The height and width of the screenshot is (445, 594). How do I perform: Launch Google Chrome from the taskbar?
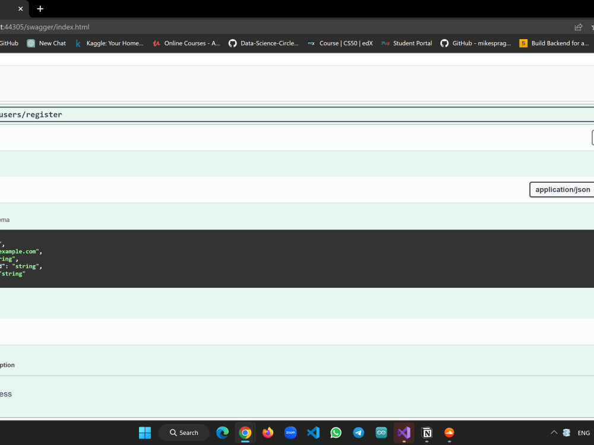tap(245, 433)
